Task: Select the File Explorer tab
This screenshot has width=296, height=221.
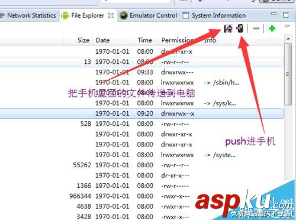Action: [88, 15]
